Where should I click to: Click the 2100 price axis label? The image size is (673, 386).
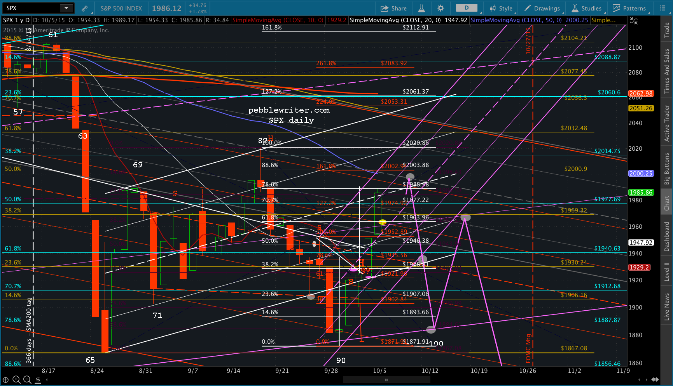coord(635,48)
